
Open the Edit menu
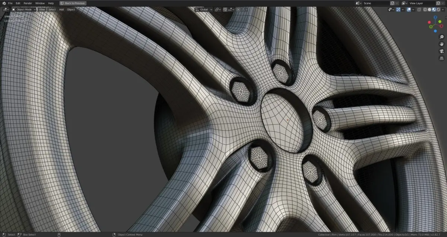coord(18,3)
